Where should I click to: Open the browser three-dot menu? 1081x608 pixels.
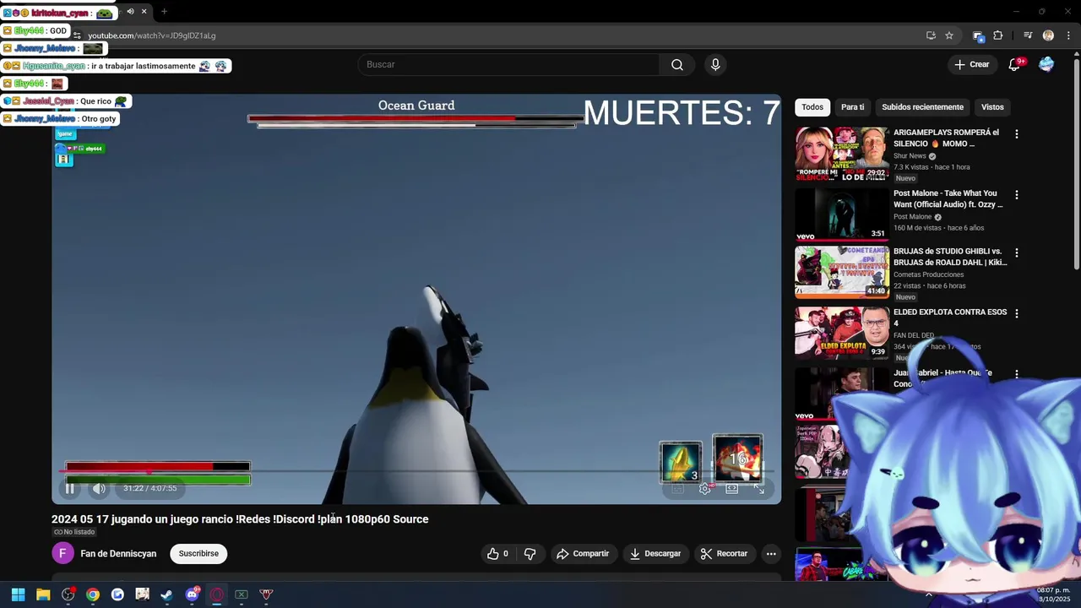pyautogui.click(x=1069, y=35)
